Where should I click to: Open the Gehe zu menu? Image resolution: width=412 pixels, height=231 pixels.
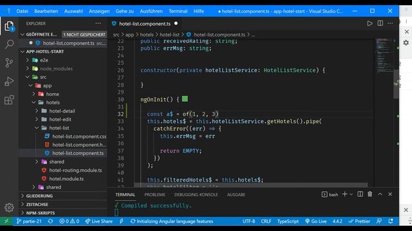click(124, 11)
